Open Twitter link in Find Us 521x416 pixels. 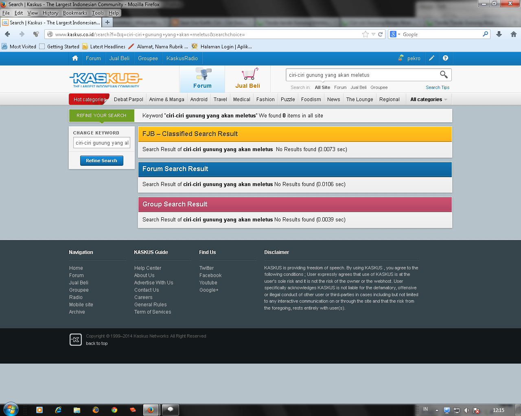tap(206, 268)
